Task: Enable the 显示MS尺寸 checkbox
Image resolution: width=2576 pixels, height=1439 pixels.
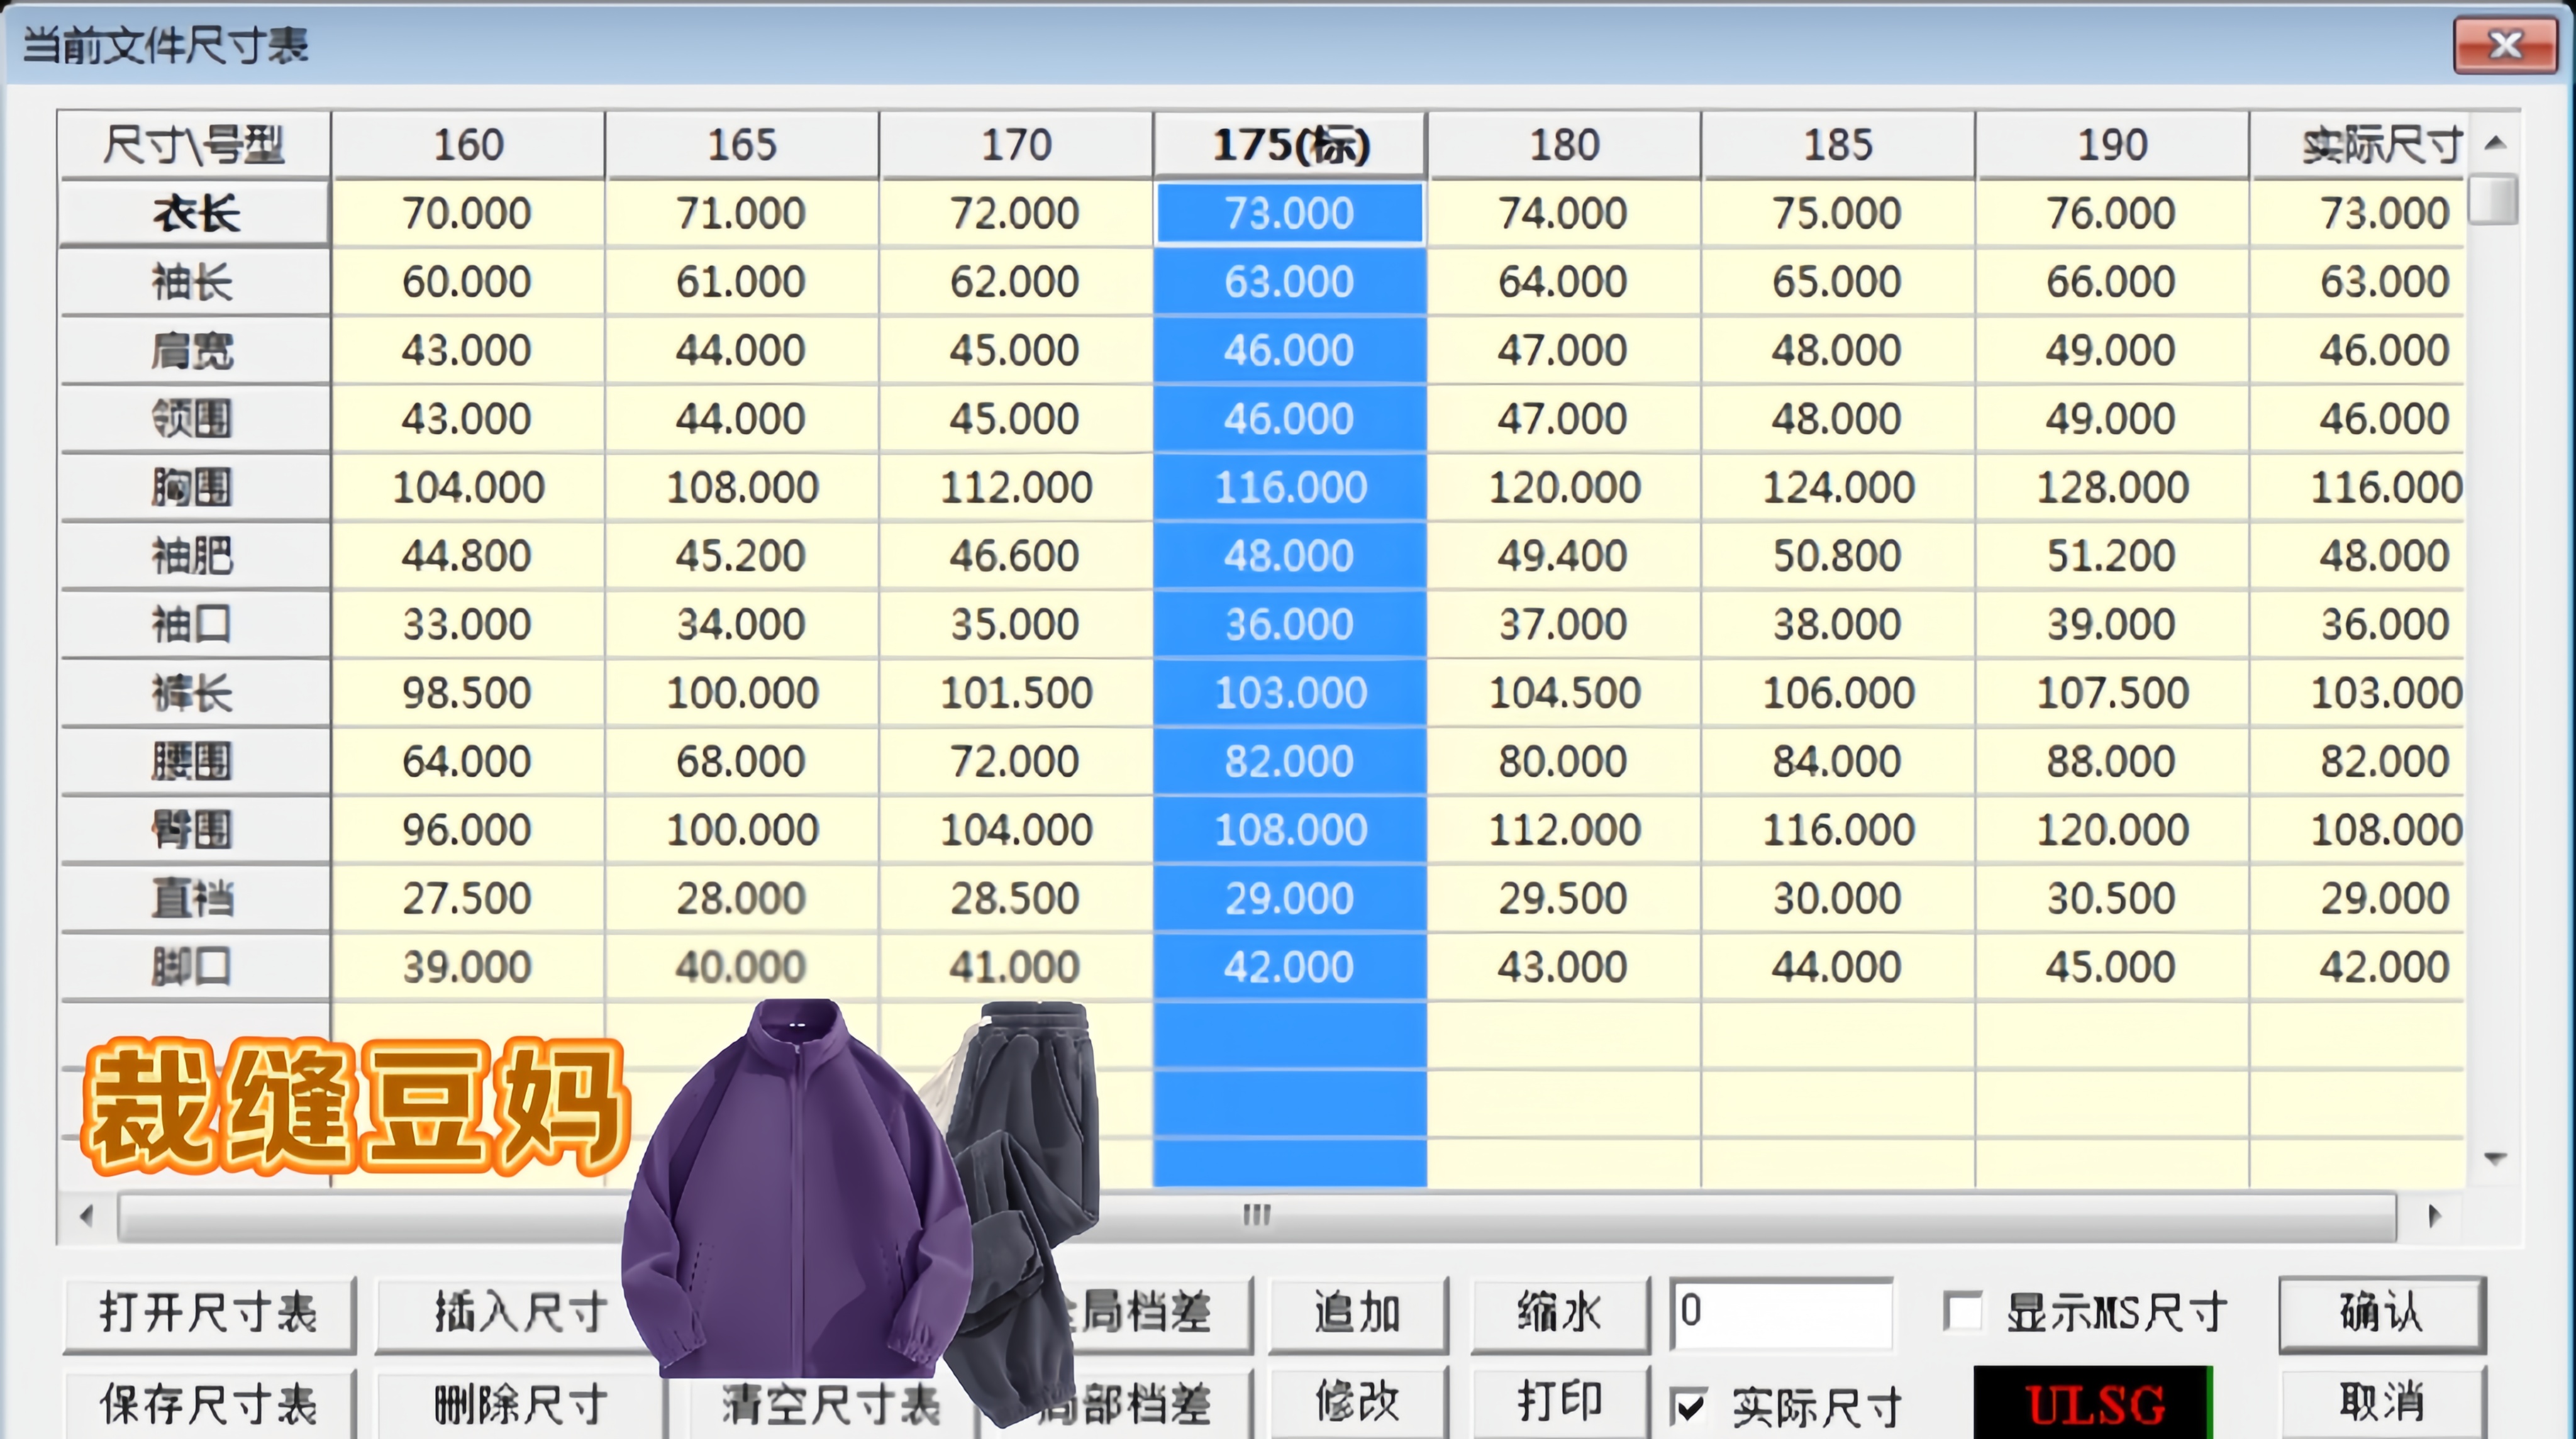Action: [x=1962, y=1311]
